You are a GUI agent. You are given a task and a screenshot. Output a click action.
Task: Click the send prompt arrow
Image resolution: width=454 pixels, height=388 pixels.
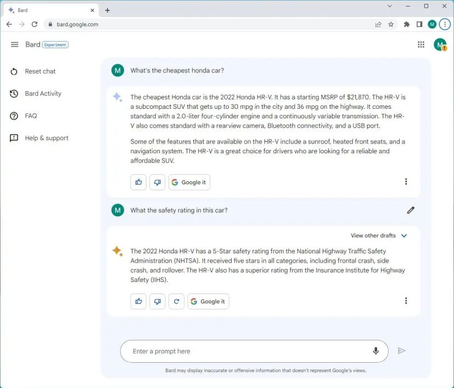point(402,351)
